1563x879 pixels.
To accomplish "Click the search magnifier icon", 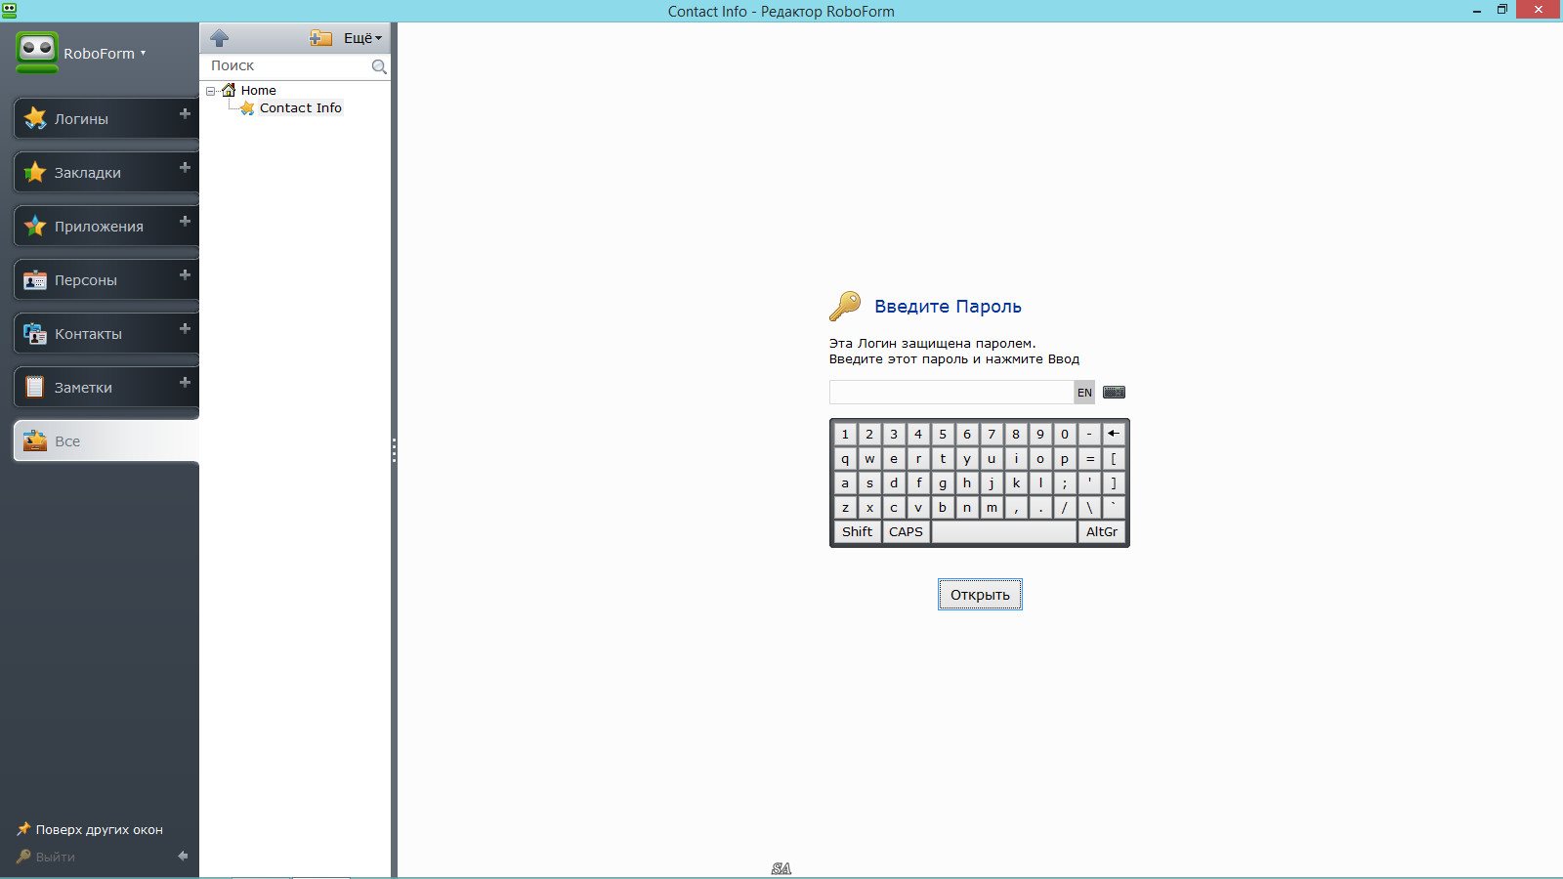I will click(379, 66).
